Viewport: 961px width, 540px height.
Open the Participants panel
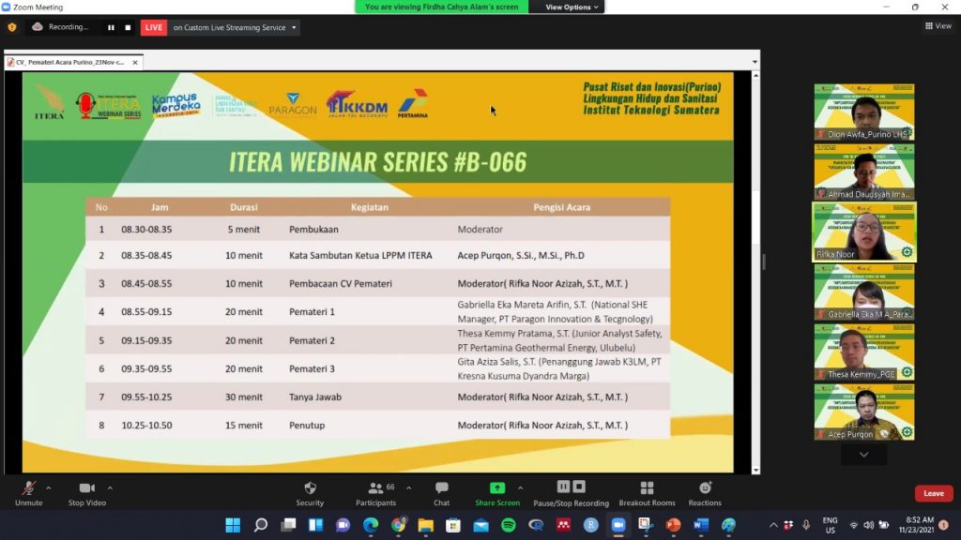pos(375,493)
